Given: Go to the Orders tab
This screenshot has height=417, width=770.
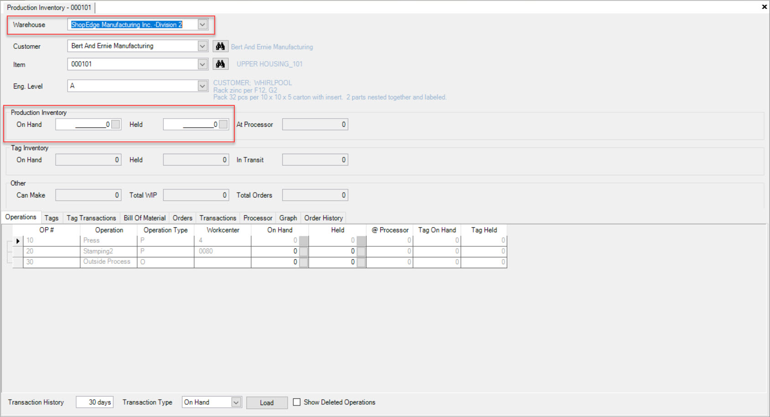Looking at the screenshot, I should pos(182,218).
